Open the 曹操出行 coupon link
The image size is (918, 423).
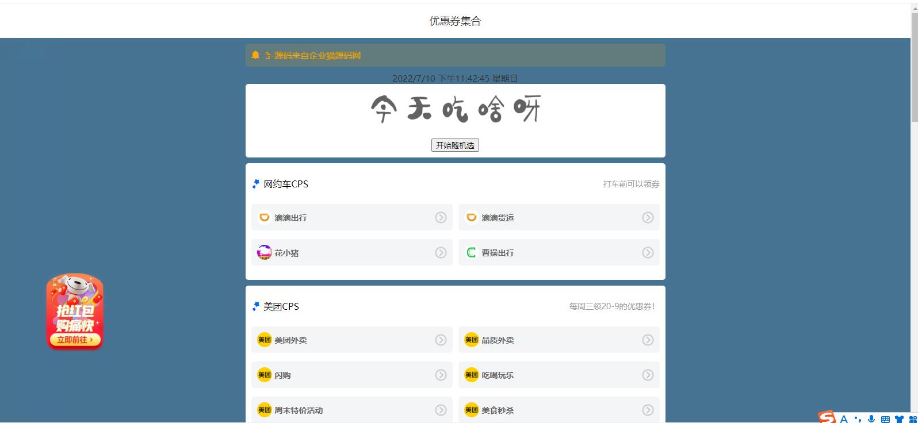tap(559, 252)
